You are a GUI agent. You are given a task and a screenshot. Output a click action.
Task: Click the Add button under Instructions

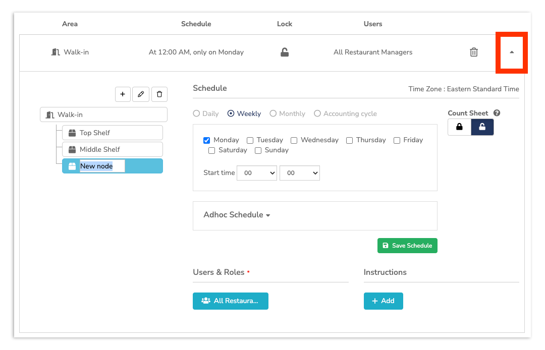point(383,301)
